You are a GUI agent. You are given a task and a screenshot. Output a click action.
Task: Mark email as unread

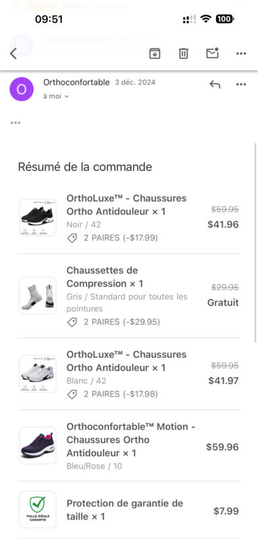[x=212, y=53]
